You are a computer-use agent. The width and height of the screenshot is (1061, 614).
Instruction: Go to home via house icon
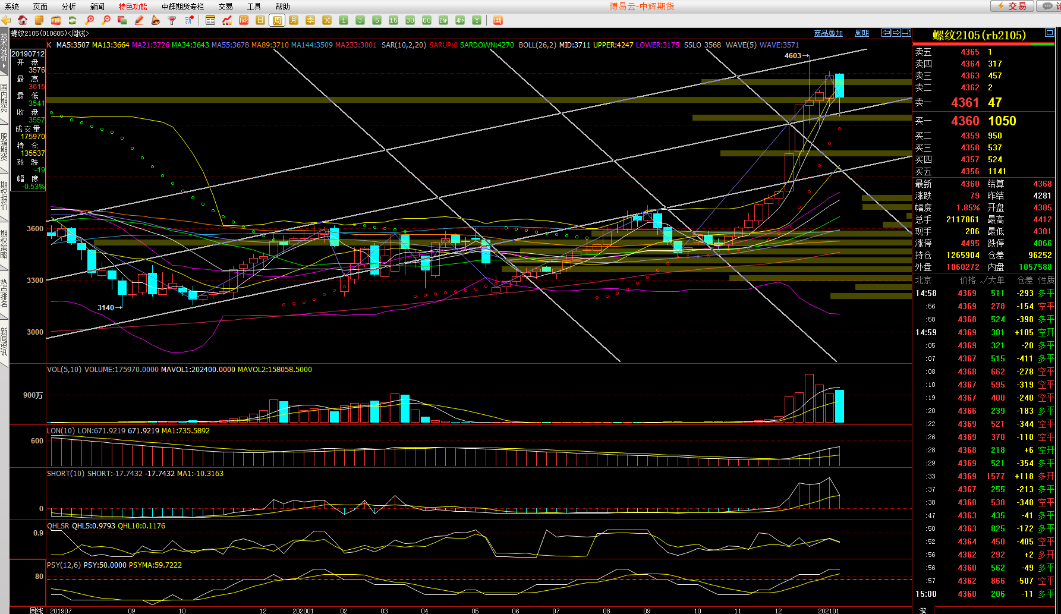click(x=23, y=20)
